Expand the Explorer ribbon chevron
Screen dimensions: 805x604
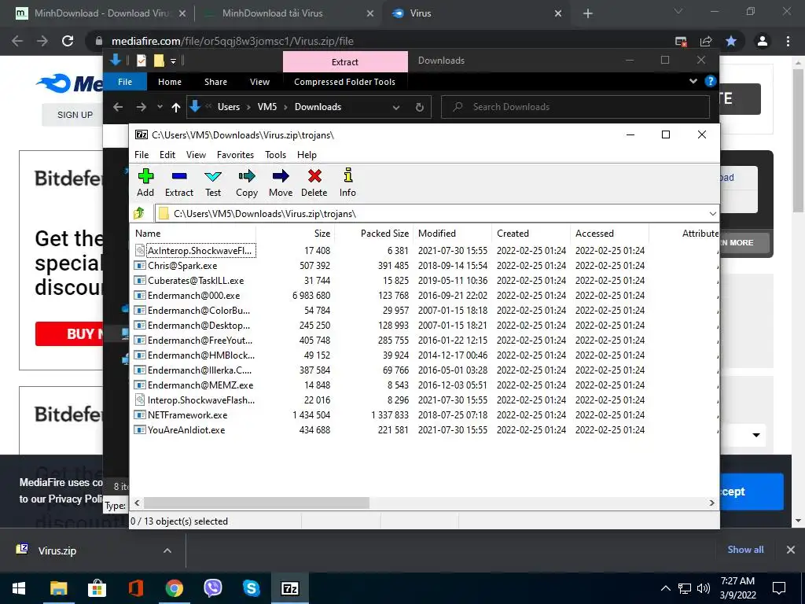tap(693, 81)
